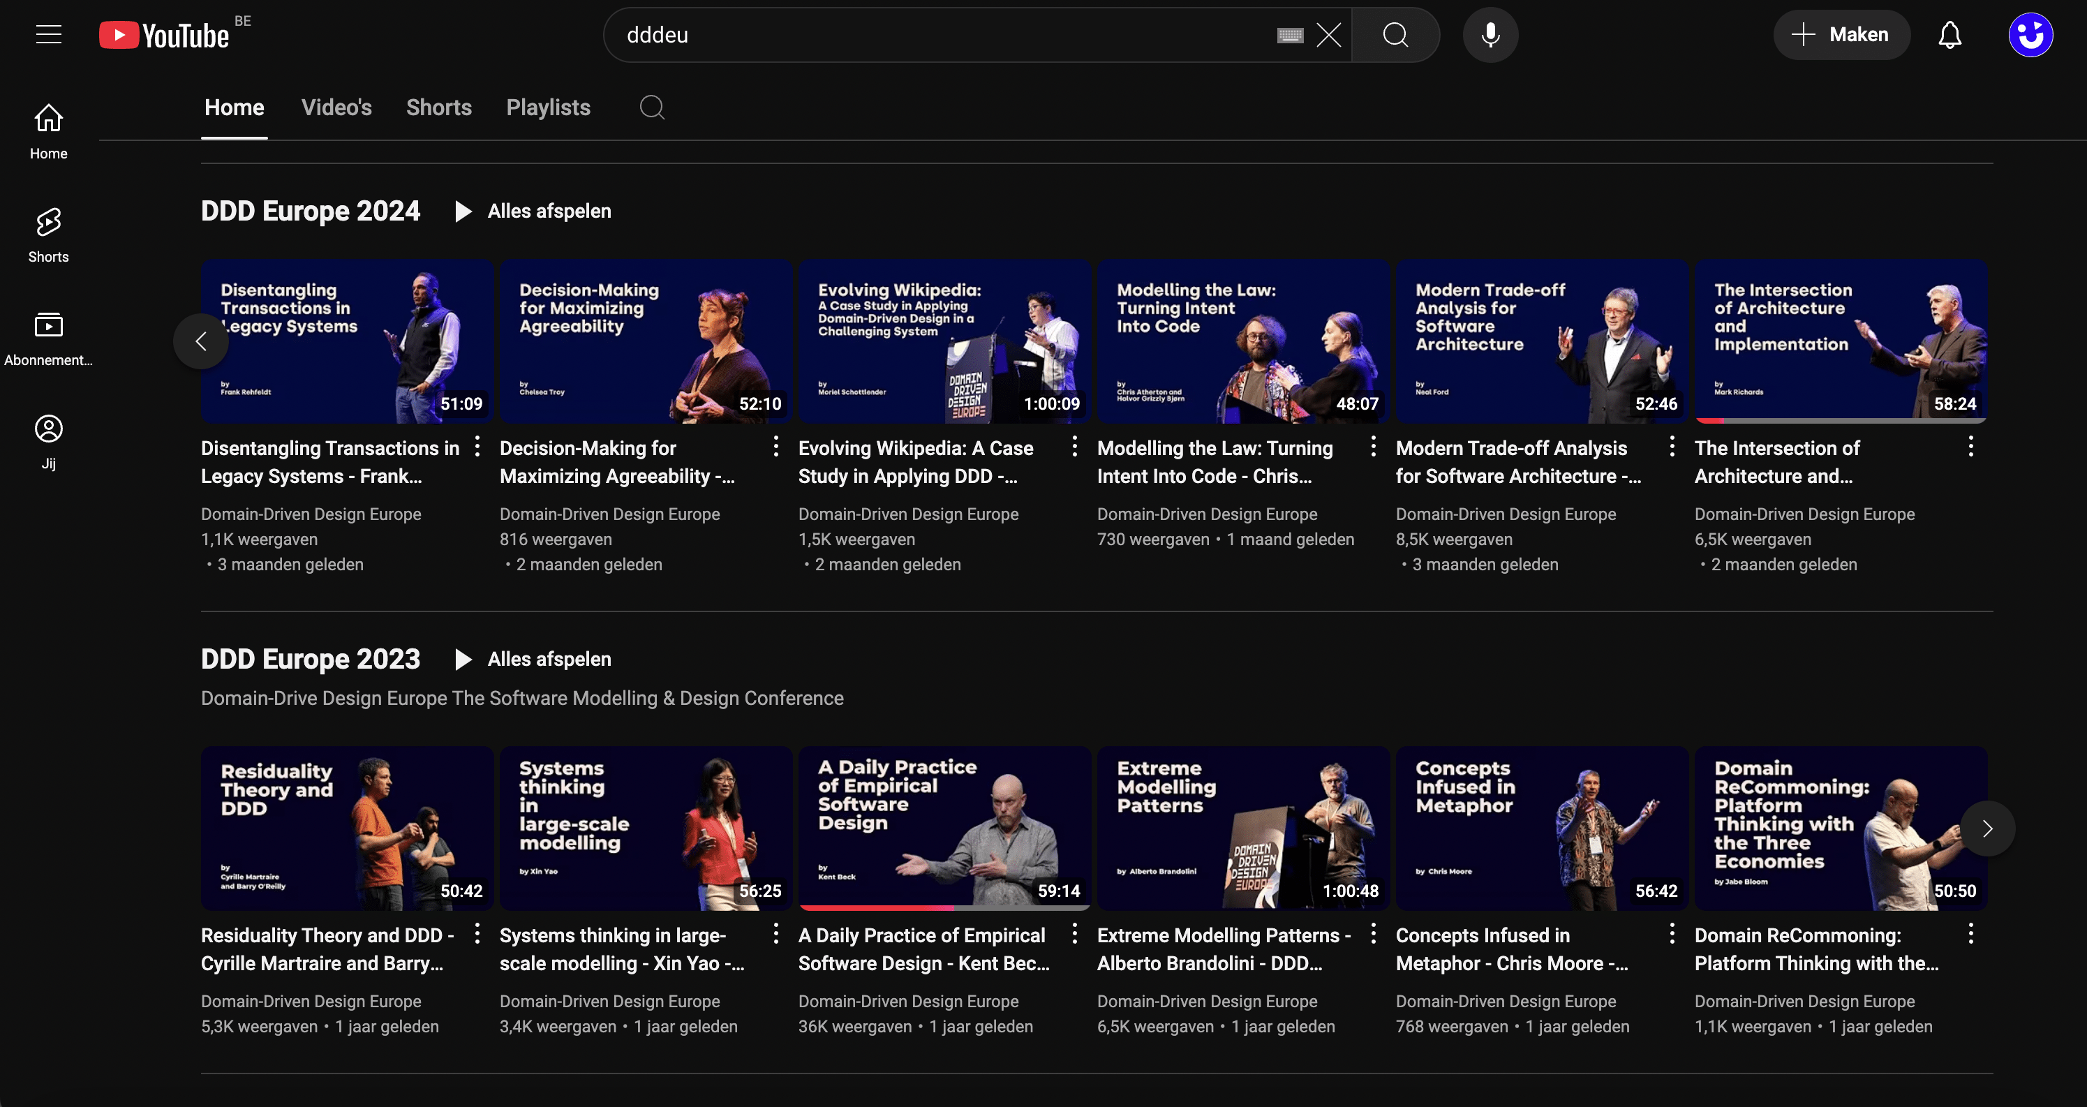Play all DDD Europe 2024 videos

coord(533,211)
